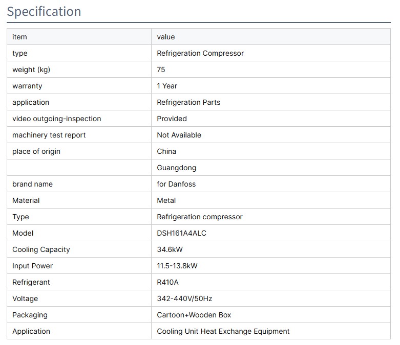
Task: Click the 'item' column header cell
Action: click(19, 37)
